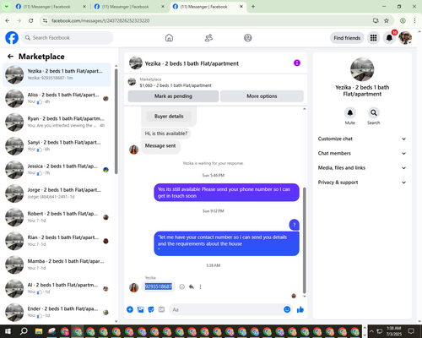Image resolution: width=422 pixels, height=338 pixels.
Task: Open conversation information purple icon
Action: [297, 63]
